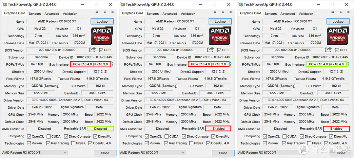The height and width of the screenshot is (158, 354).
Task: Click the screenshot camera icon in middle GPU-Z window
Action: point(215,12)
